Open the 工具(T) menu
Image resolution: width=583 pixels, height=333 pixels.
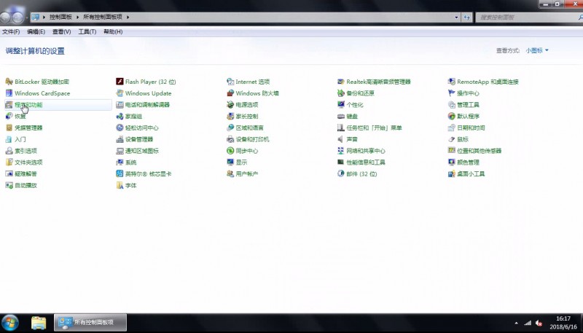(x=87, y=31)
